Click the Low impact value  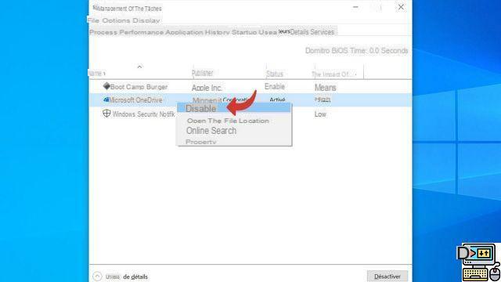[320, 114]
